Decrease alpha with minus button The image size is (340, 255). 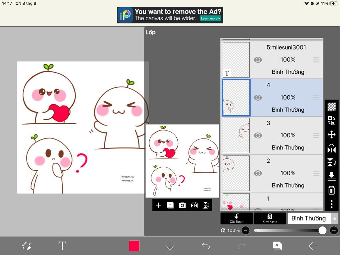pos(245,230)
